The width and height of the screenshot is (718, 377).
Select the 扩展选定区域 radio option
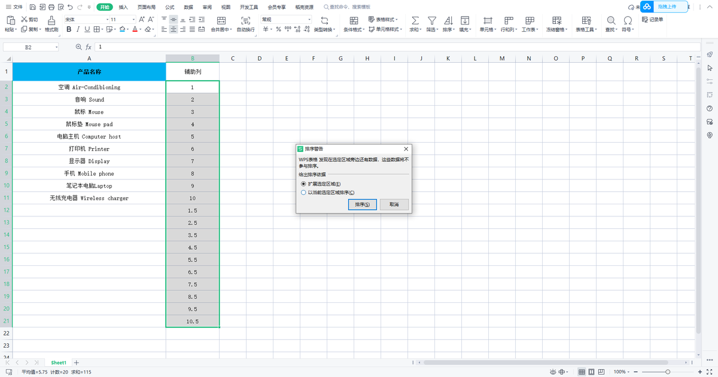tap(304, 184)
